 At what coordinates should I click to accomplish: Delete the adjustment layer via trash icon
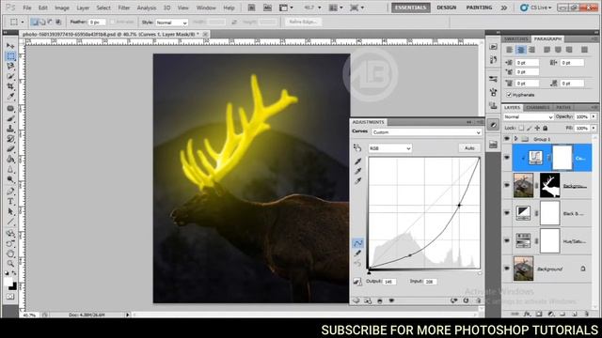[x=478, y=300]
